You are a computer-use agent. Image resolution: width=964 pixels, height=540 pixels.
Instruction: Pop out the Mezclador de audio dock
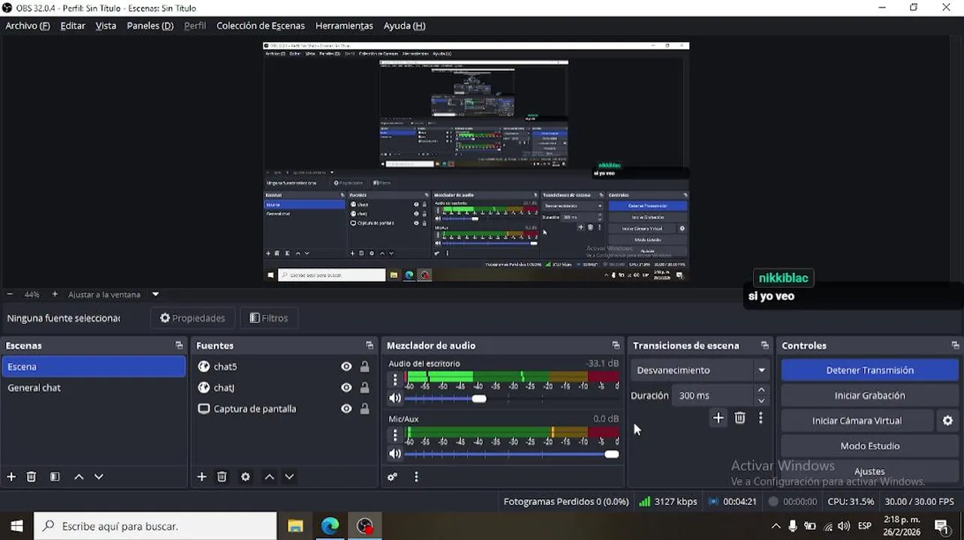click(x=616, y=345)
